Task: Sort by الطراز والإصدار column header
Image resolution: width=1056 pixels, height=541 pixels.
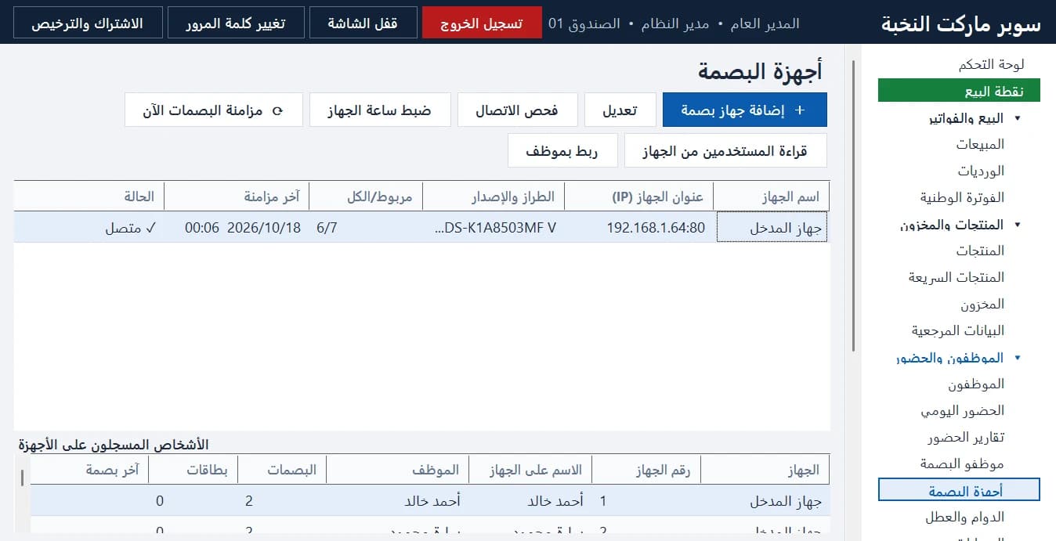Action: pyautogui.click(x=494, y=197)
